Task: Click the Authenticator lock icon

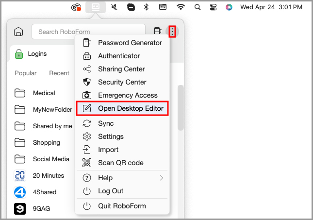Action: [x=87, y=56]
